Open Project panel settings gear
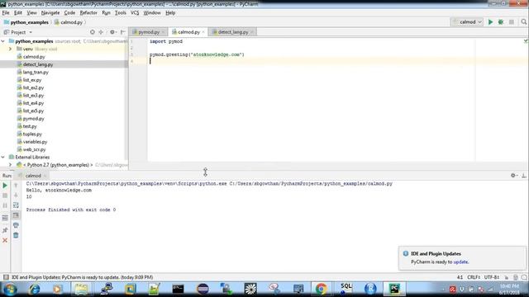Viewport: 529px width, 297px height. (x=112, y=32)
